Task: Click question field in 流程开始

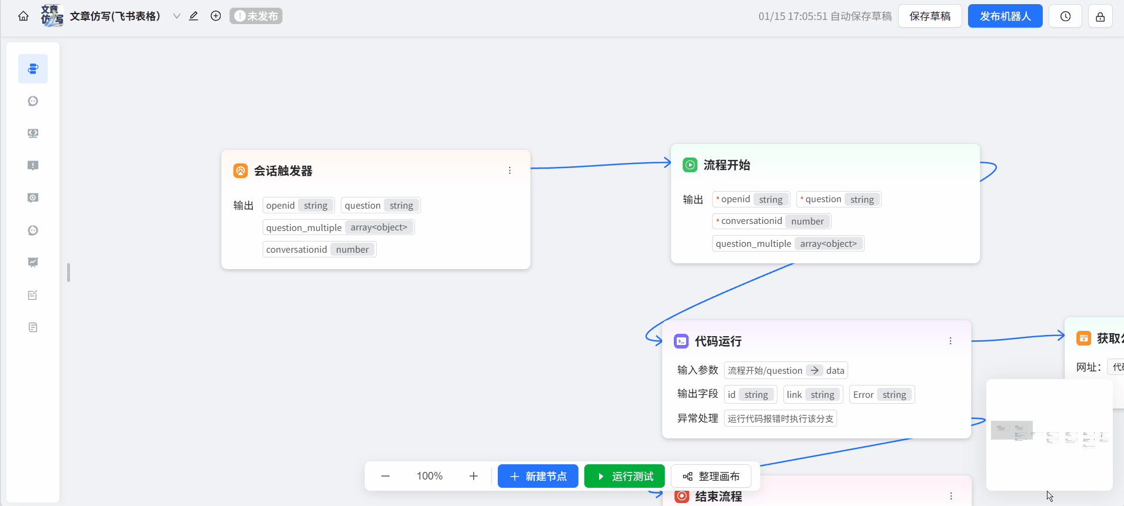Action: pyautogui.click(x=839, y=199)
